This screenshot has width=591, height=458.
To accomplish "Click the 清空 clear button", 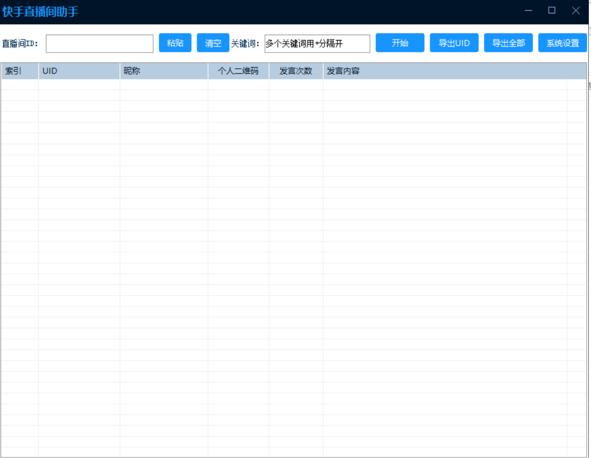I will point(213,43).
